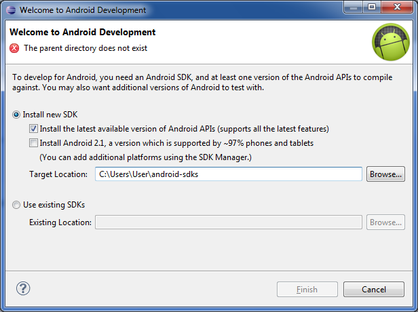This screenshot has height=312, width=418.
Task: Select the Install new SDK radio button
Action: (16, 115)
